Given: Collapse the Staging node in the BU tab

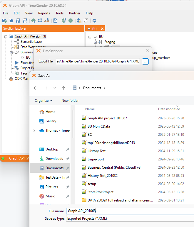Looking at the screenshot, I should (95, 42).
